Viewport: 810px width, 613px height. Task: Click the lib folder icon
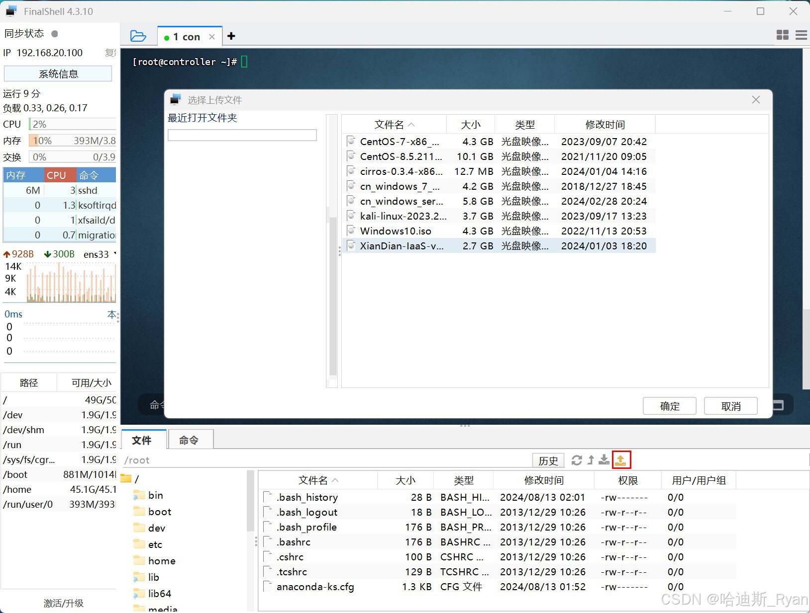point(139,577)
